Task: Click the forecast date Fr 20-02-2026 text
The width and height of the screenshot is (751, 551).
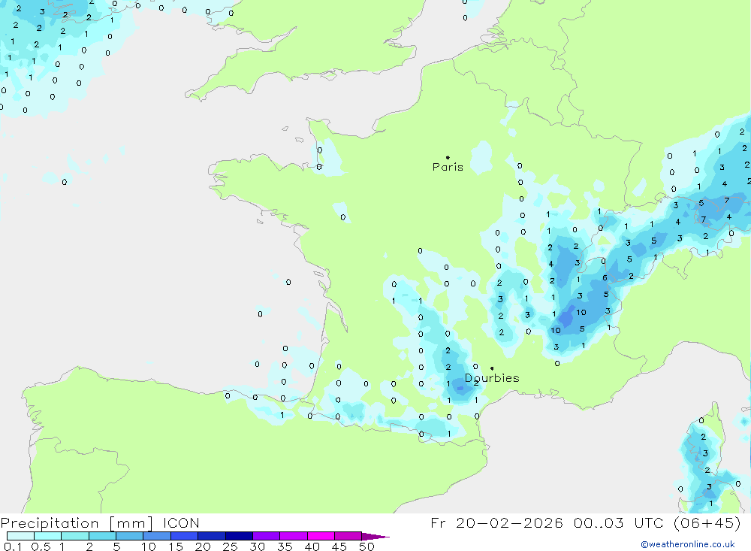Action: point(496,522)
